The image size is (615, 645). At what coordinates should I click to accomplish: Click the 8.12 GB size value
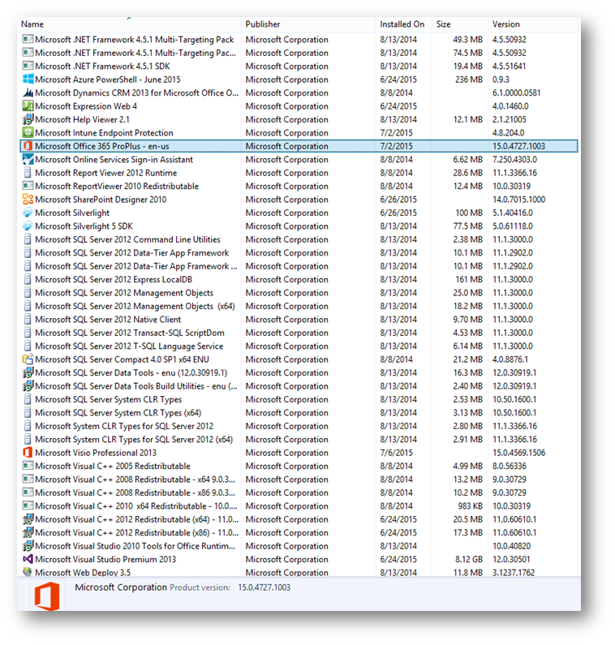pos(468,559)
